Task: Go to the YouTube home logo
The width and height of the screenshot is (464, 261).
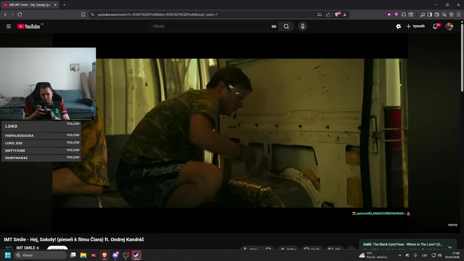Action: tap(29, 26)
